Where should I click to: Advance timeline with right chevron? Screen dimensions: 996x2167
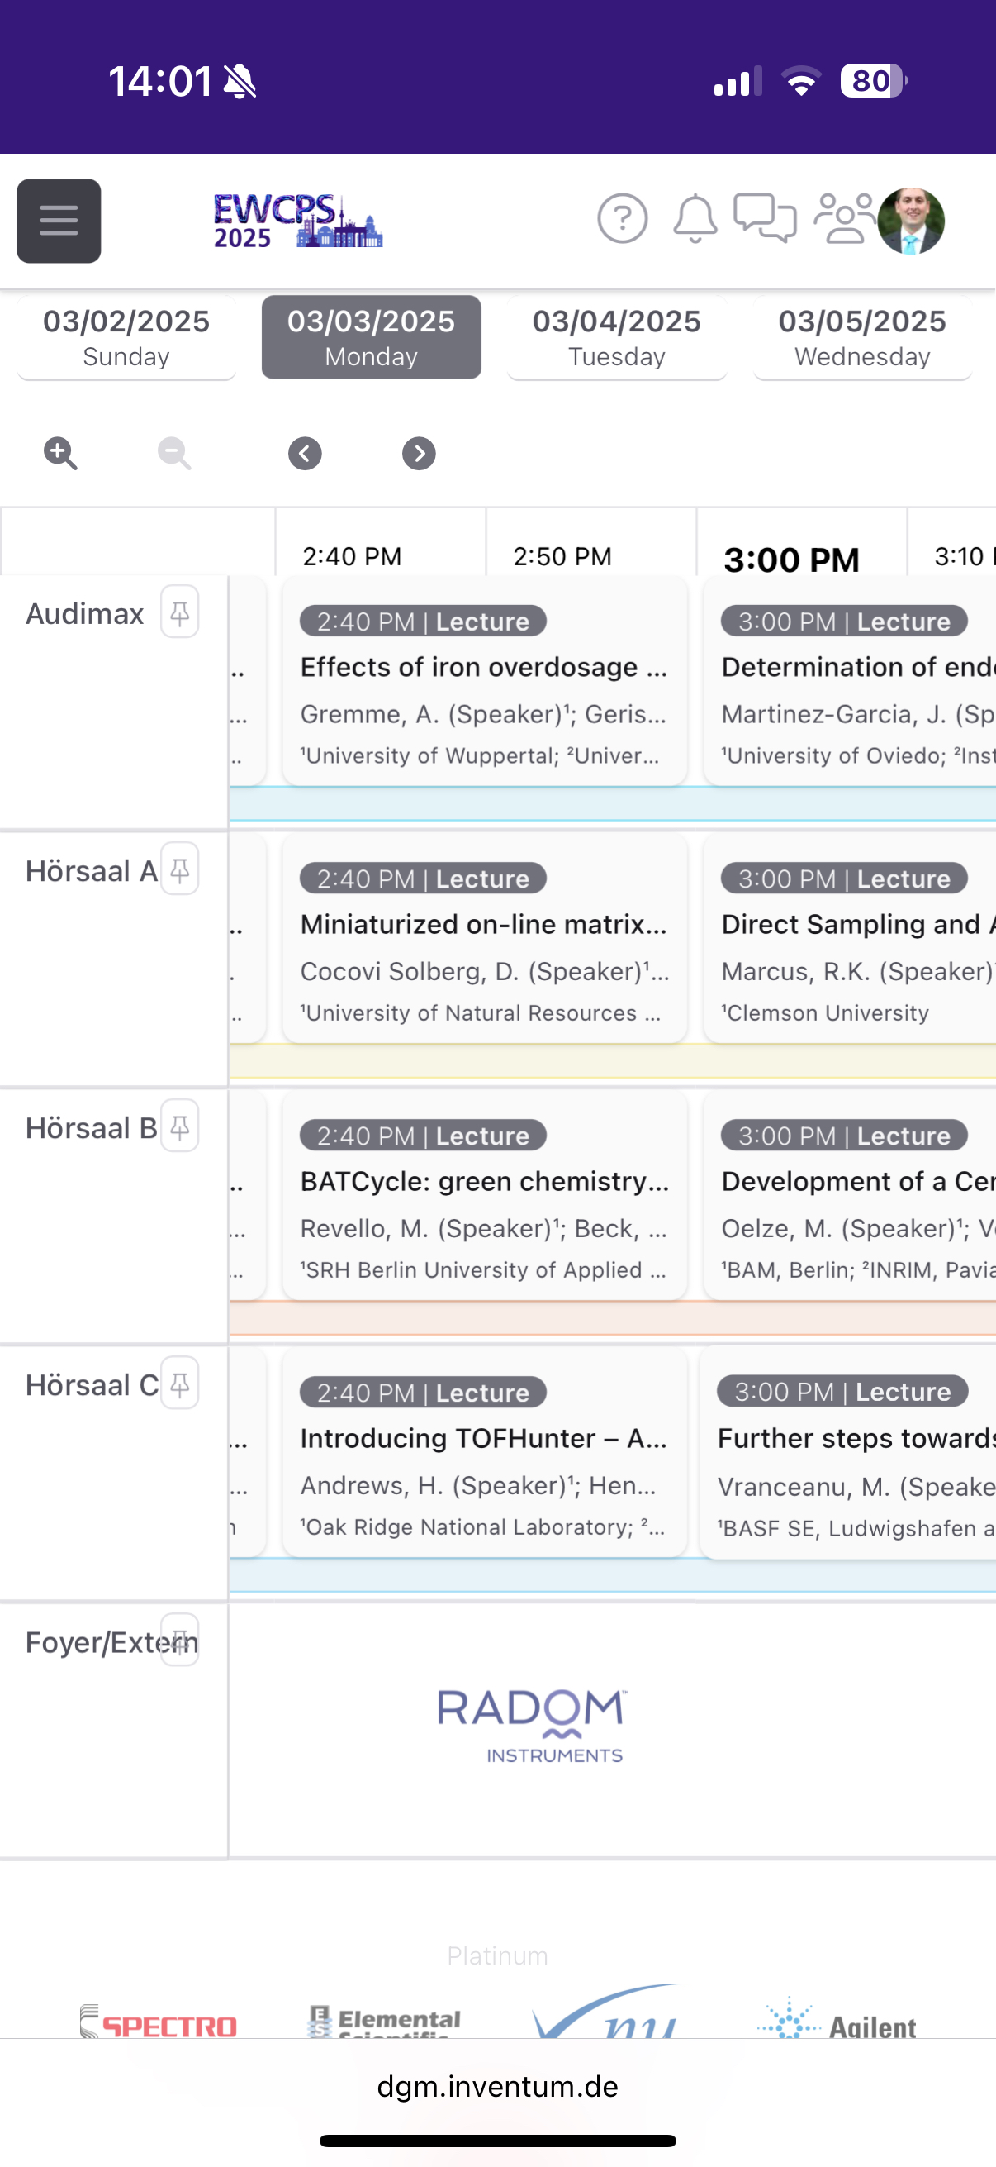(x=419, y=454)
